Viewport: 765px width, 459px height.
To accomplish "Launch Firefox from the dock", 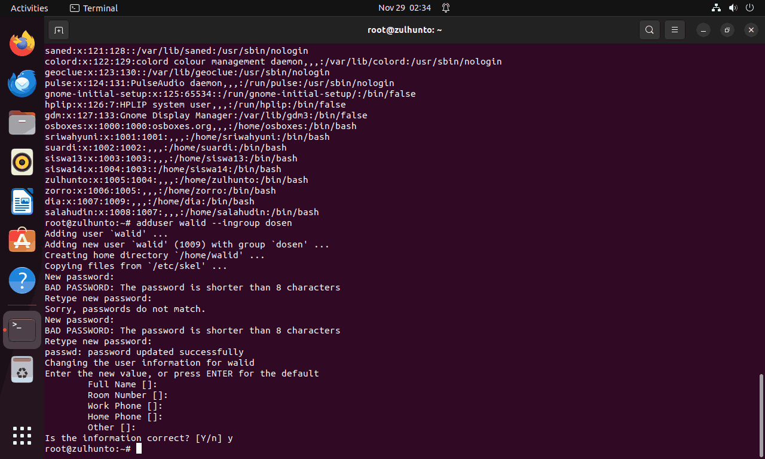I will coord(22,44).
